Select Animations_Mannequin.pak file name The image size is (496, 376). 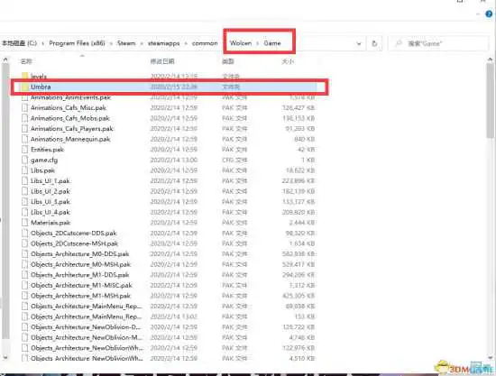coord(70,139)
